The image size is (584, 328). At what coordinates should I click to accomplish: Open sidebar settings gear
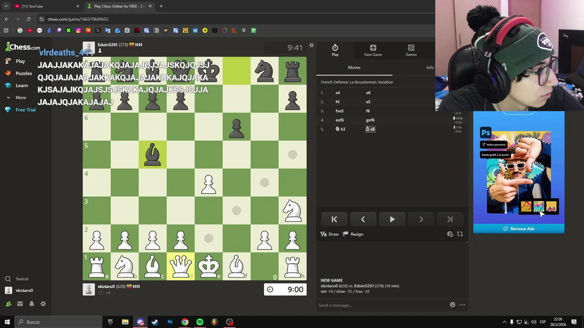(43, 304)
